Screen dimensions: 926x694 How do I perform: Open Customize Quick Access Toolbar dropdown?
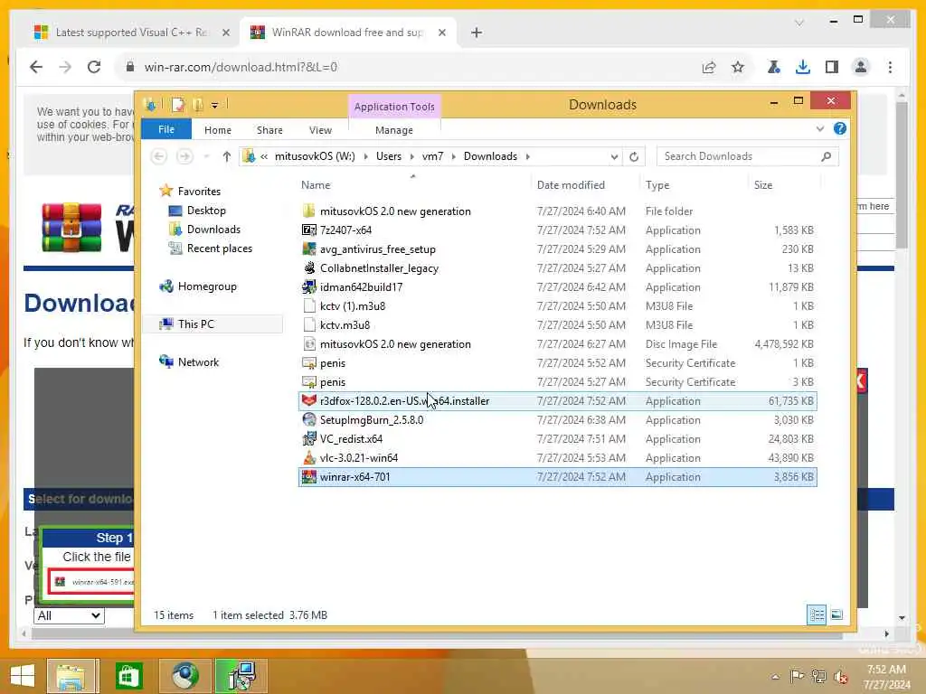click(214, 106)
